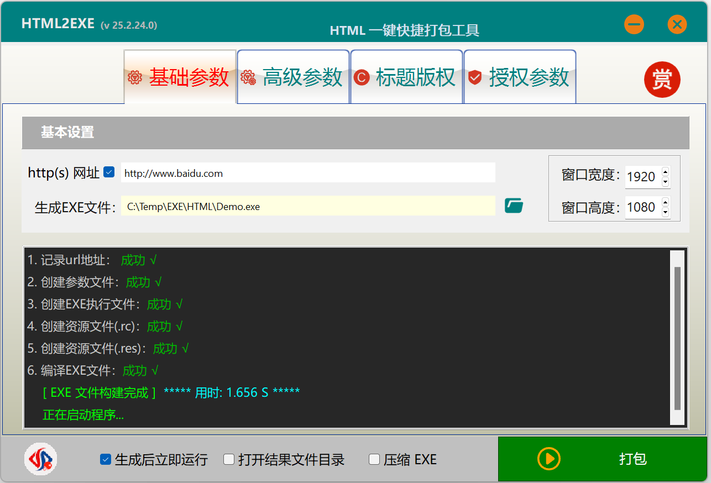711x483 pixels.
Task: Click the orange close icon in title bar
Action: [677, 24]
